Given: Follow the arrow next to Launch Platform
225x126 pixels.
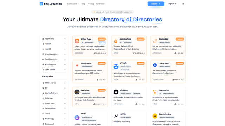Looking at the screenshot, I should (x=65, y=93).
